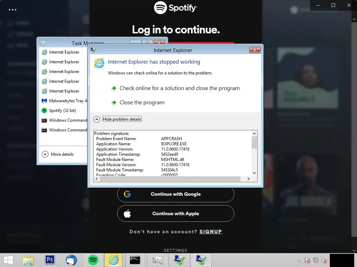Click IEXPLORE.EXE application name value
This screenshot has height=267, width=357.
[174, 144]
